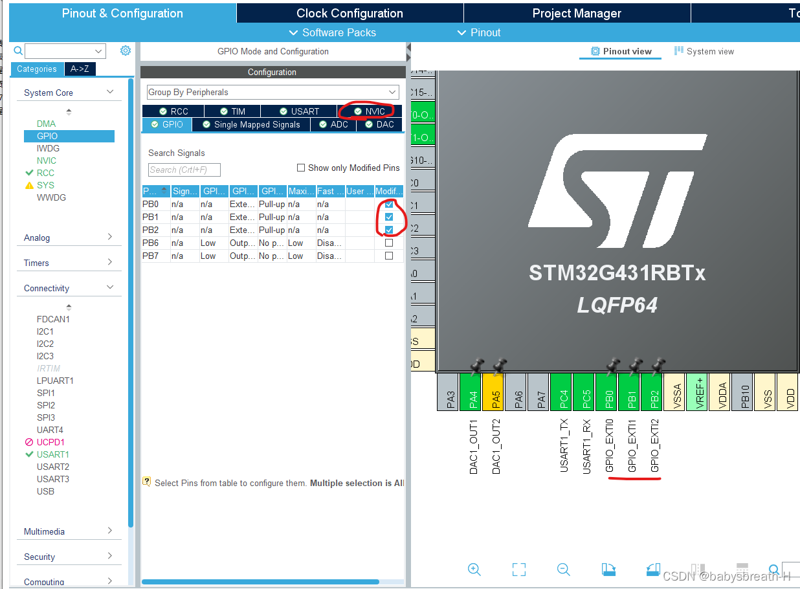Screen dimensions: 800x589
Task: Click the yellow warning icon beside SYS
Action: pos(29,185)
